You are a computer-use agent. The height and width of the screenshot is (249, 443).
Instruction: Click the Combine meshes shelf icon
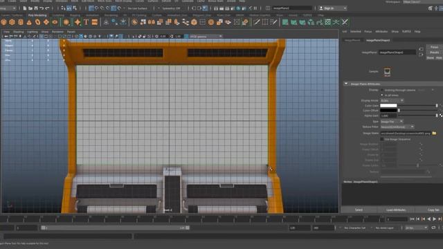[x=135, y=22]
